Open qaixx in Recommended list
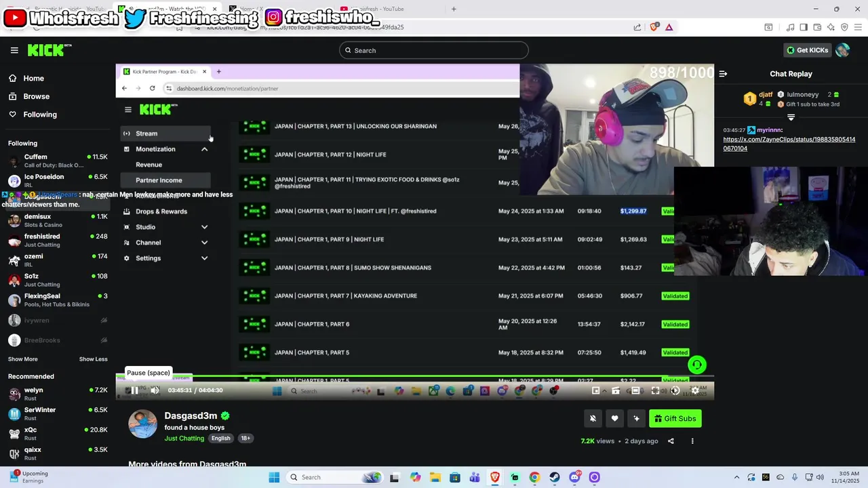Viewport: 868px width, 488px height. coord(57,453)
